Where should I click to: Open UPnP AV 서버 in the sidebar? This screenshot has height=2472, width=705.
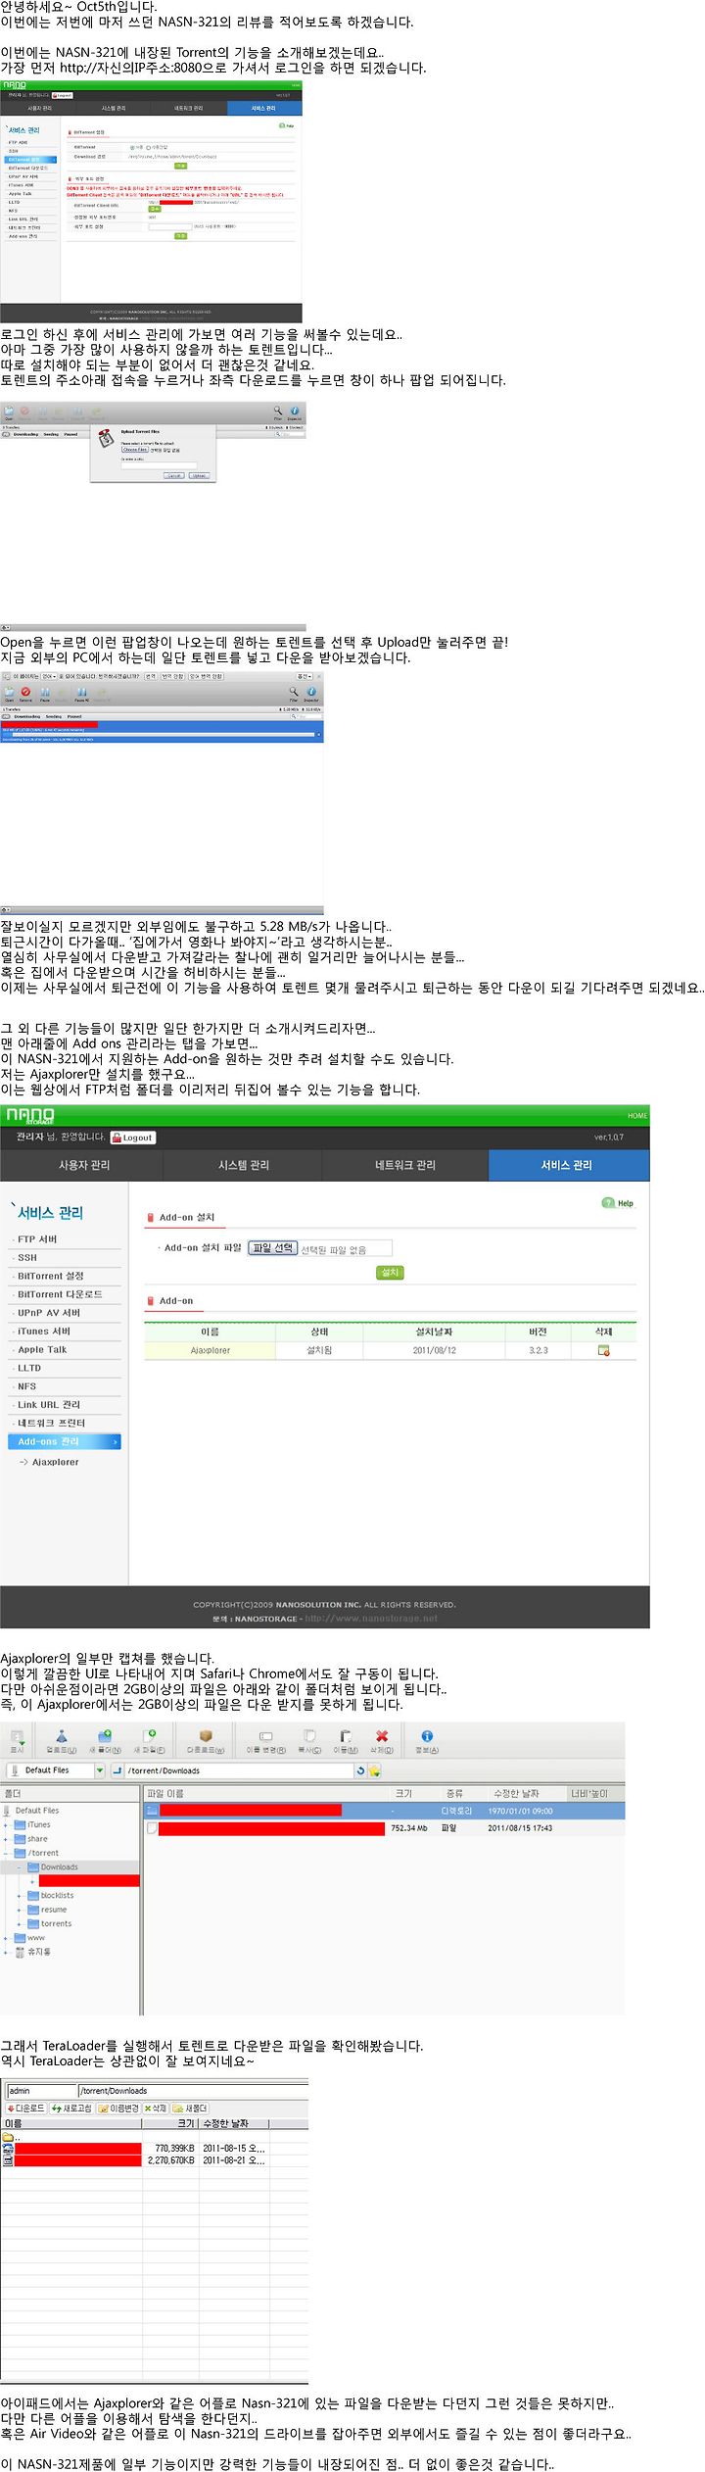[49, 1313]
